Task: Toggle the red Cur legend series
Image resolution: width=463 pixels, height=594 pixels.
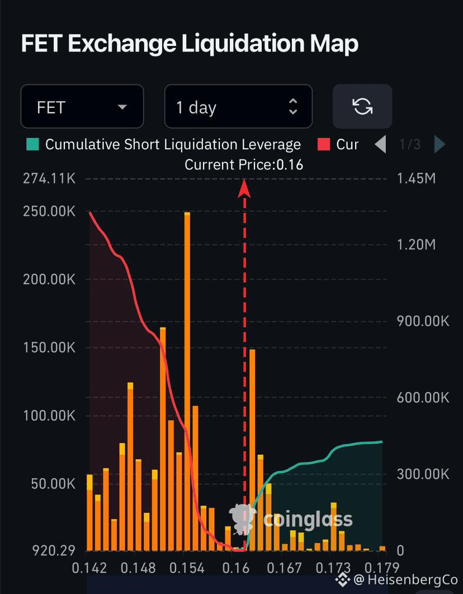Action: [347, 144]
